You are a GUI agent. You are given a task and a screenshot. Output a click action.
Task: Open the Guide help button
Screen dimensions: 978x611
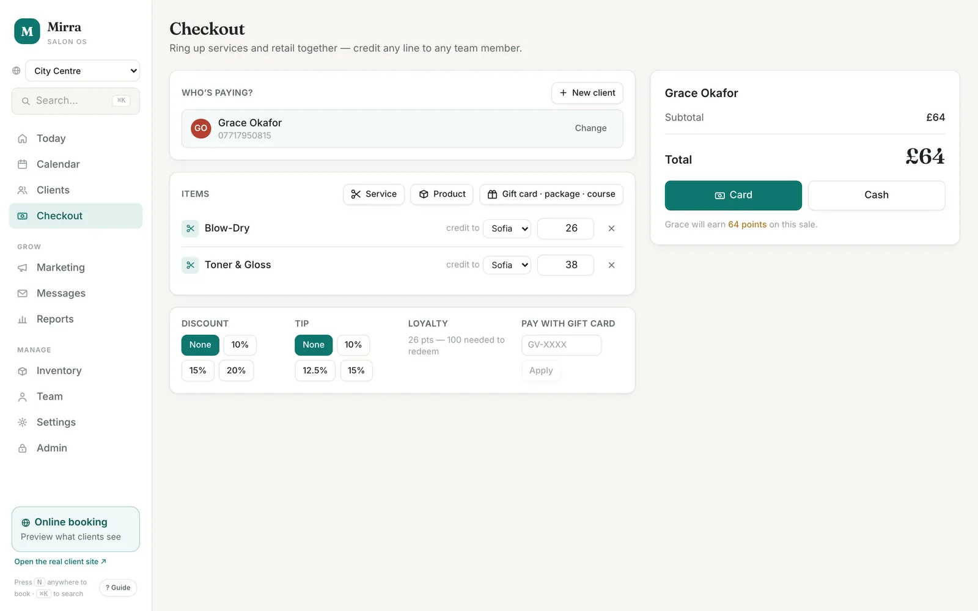[x=118, y=588]
